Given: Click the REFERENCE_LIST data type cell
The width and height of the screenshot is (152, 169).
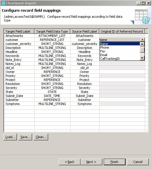Looking at the screenshot, I should coord(52,40).
